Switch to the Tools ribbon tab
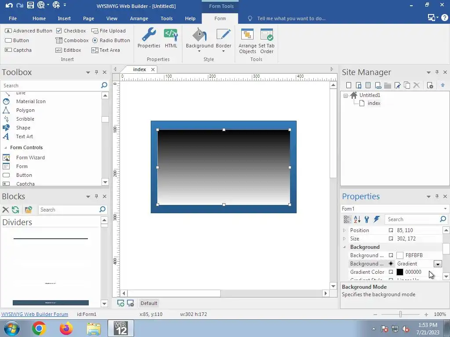The width and height of the screenshot is (450, 337). tap(167, 18)
